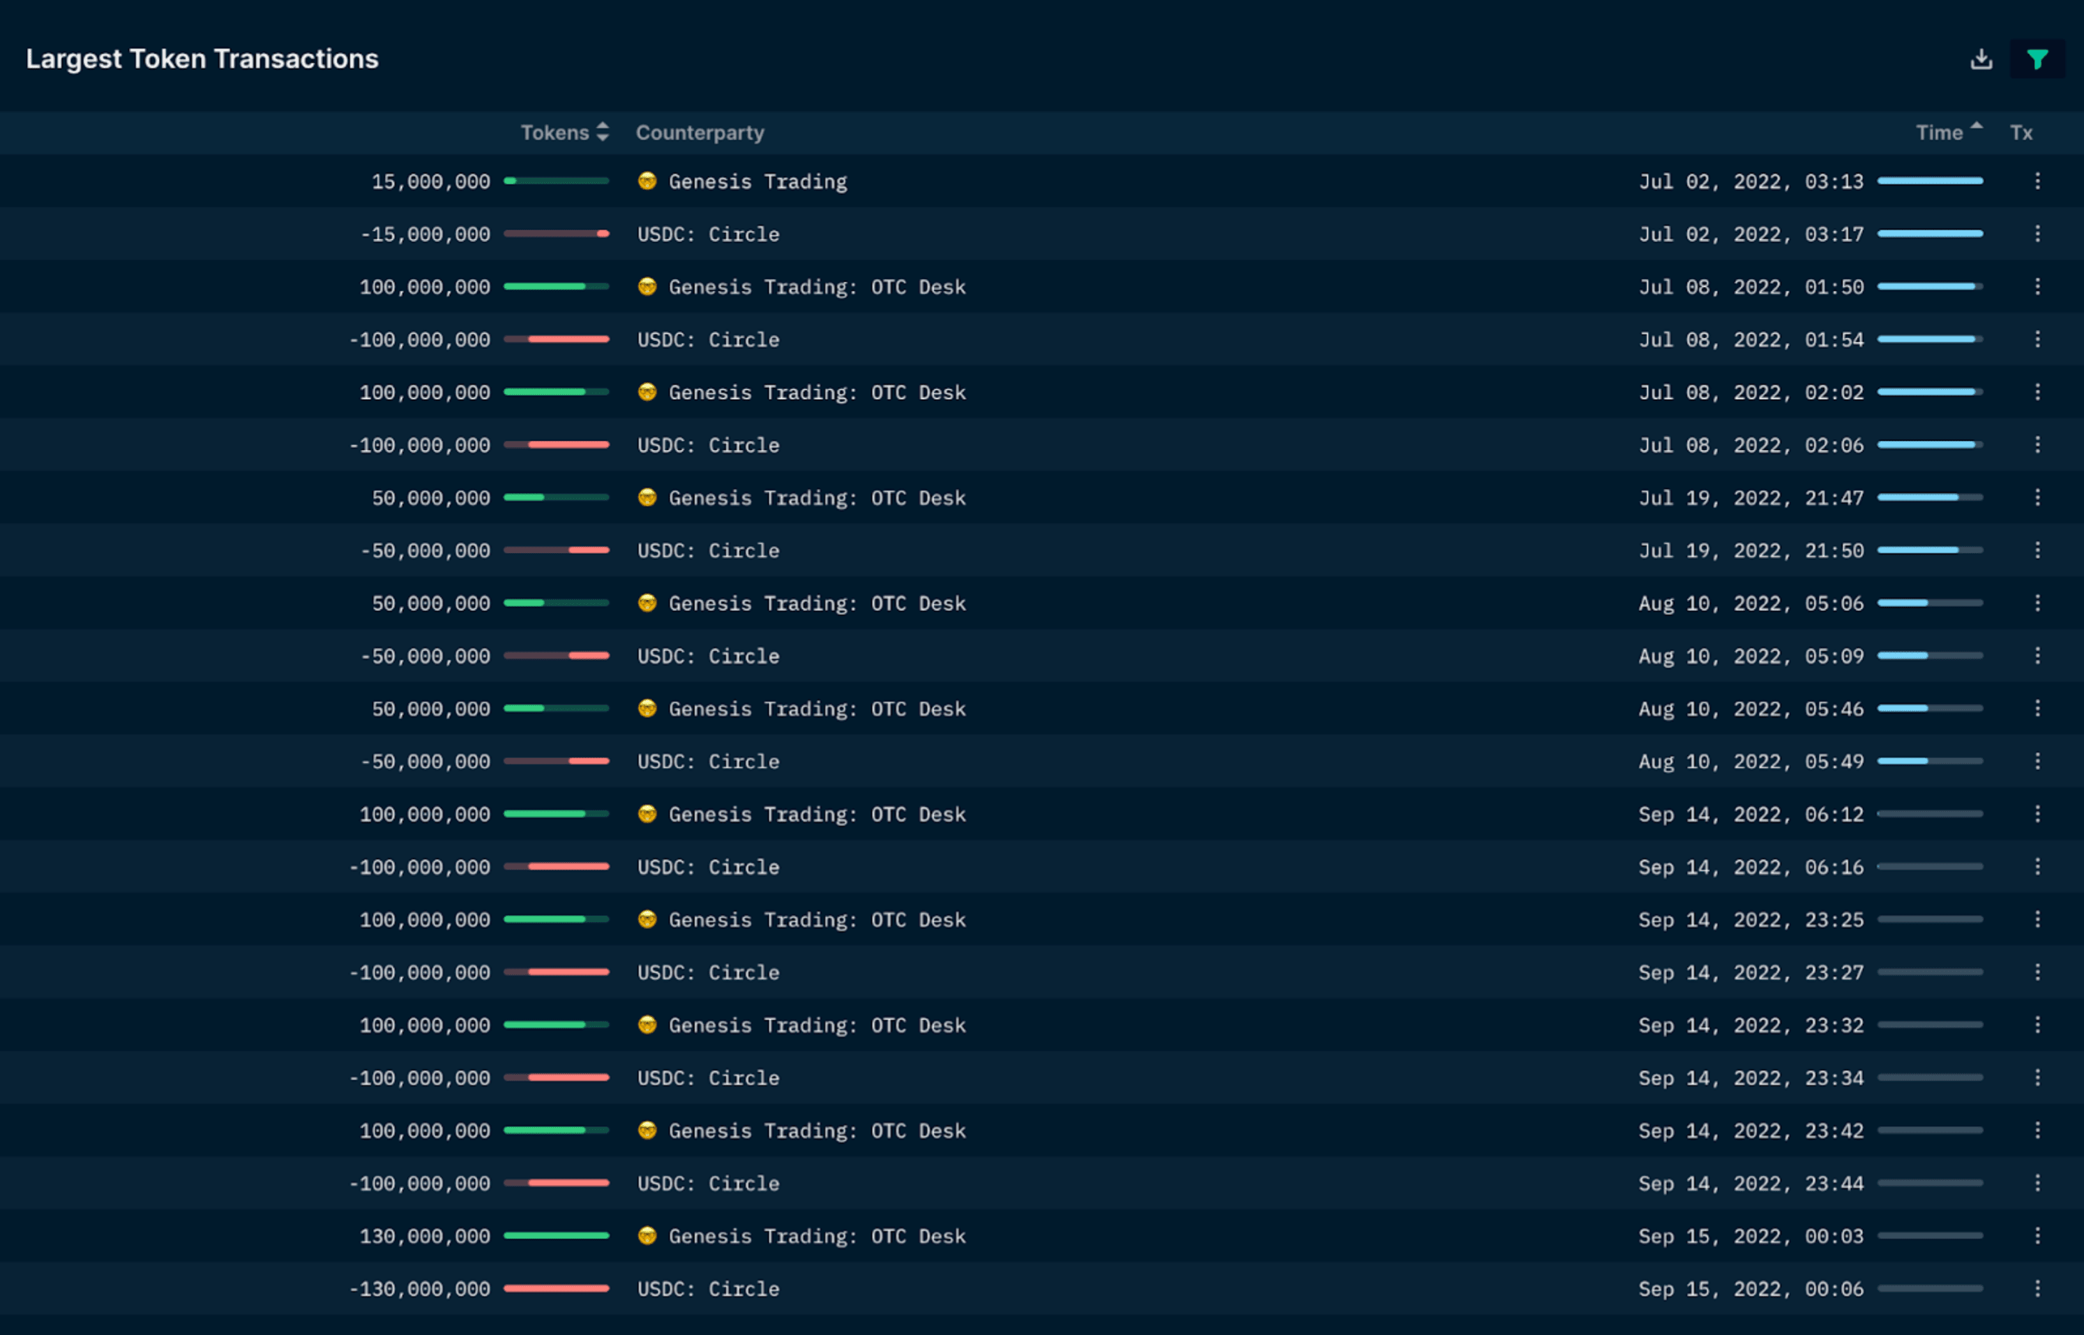The height and width of the screenshot is (1335, 2084).
Task: Open Tx menu for Sep 14, 2022, 23:44
Action: pos(2037,1183)
